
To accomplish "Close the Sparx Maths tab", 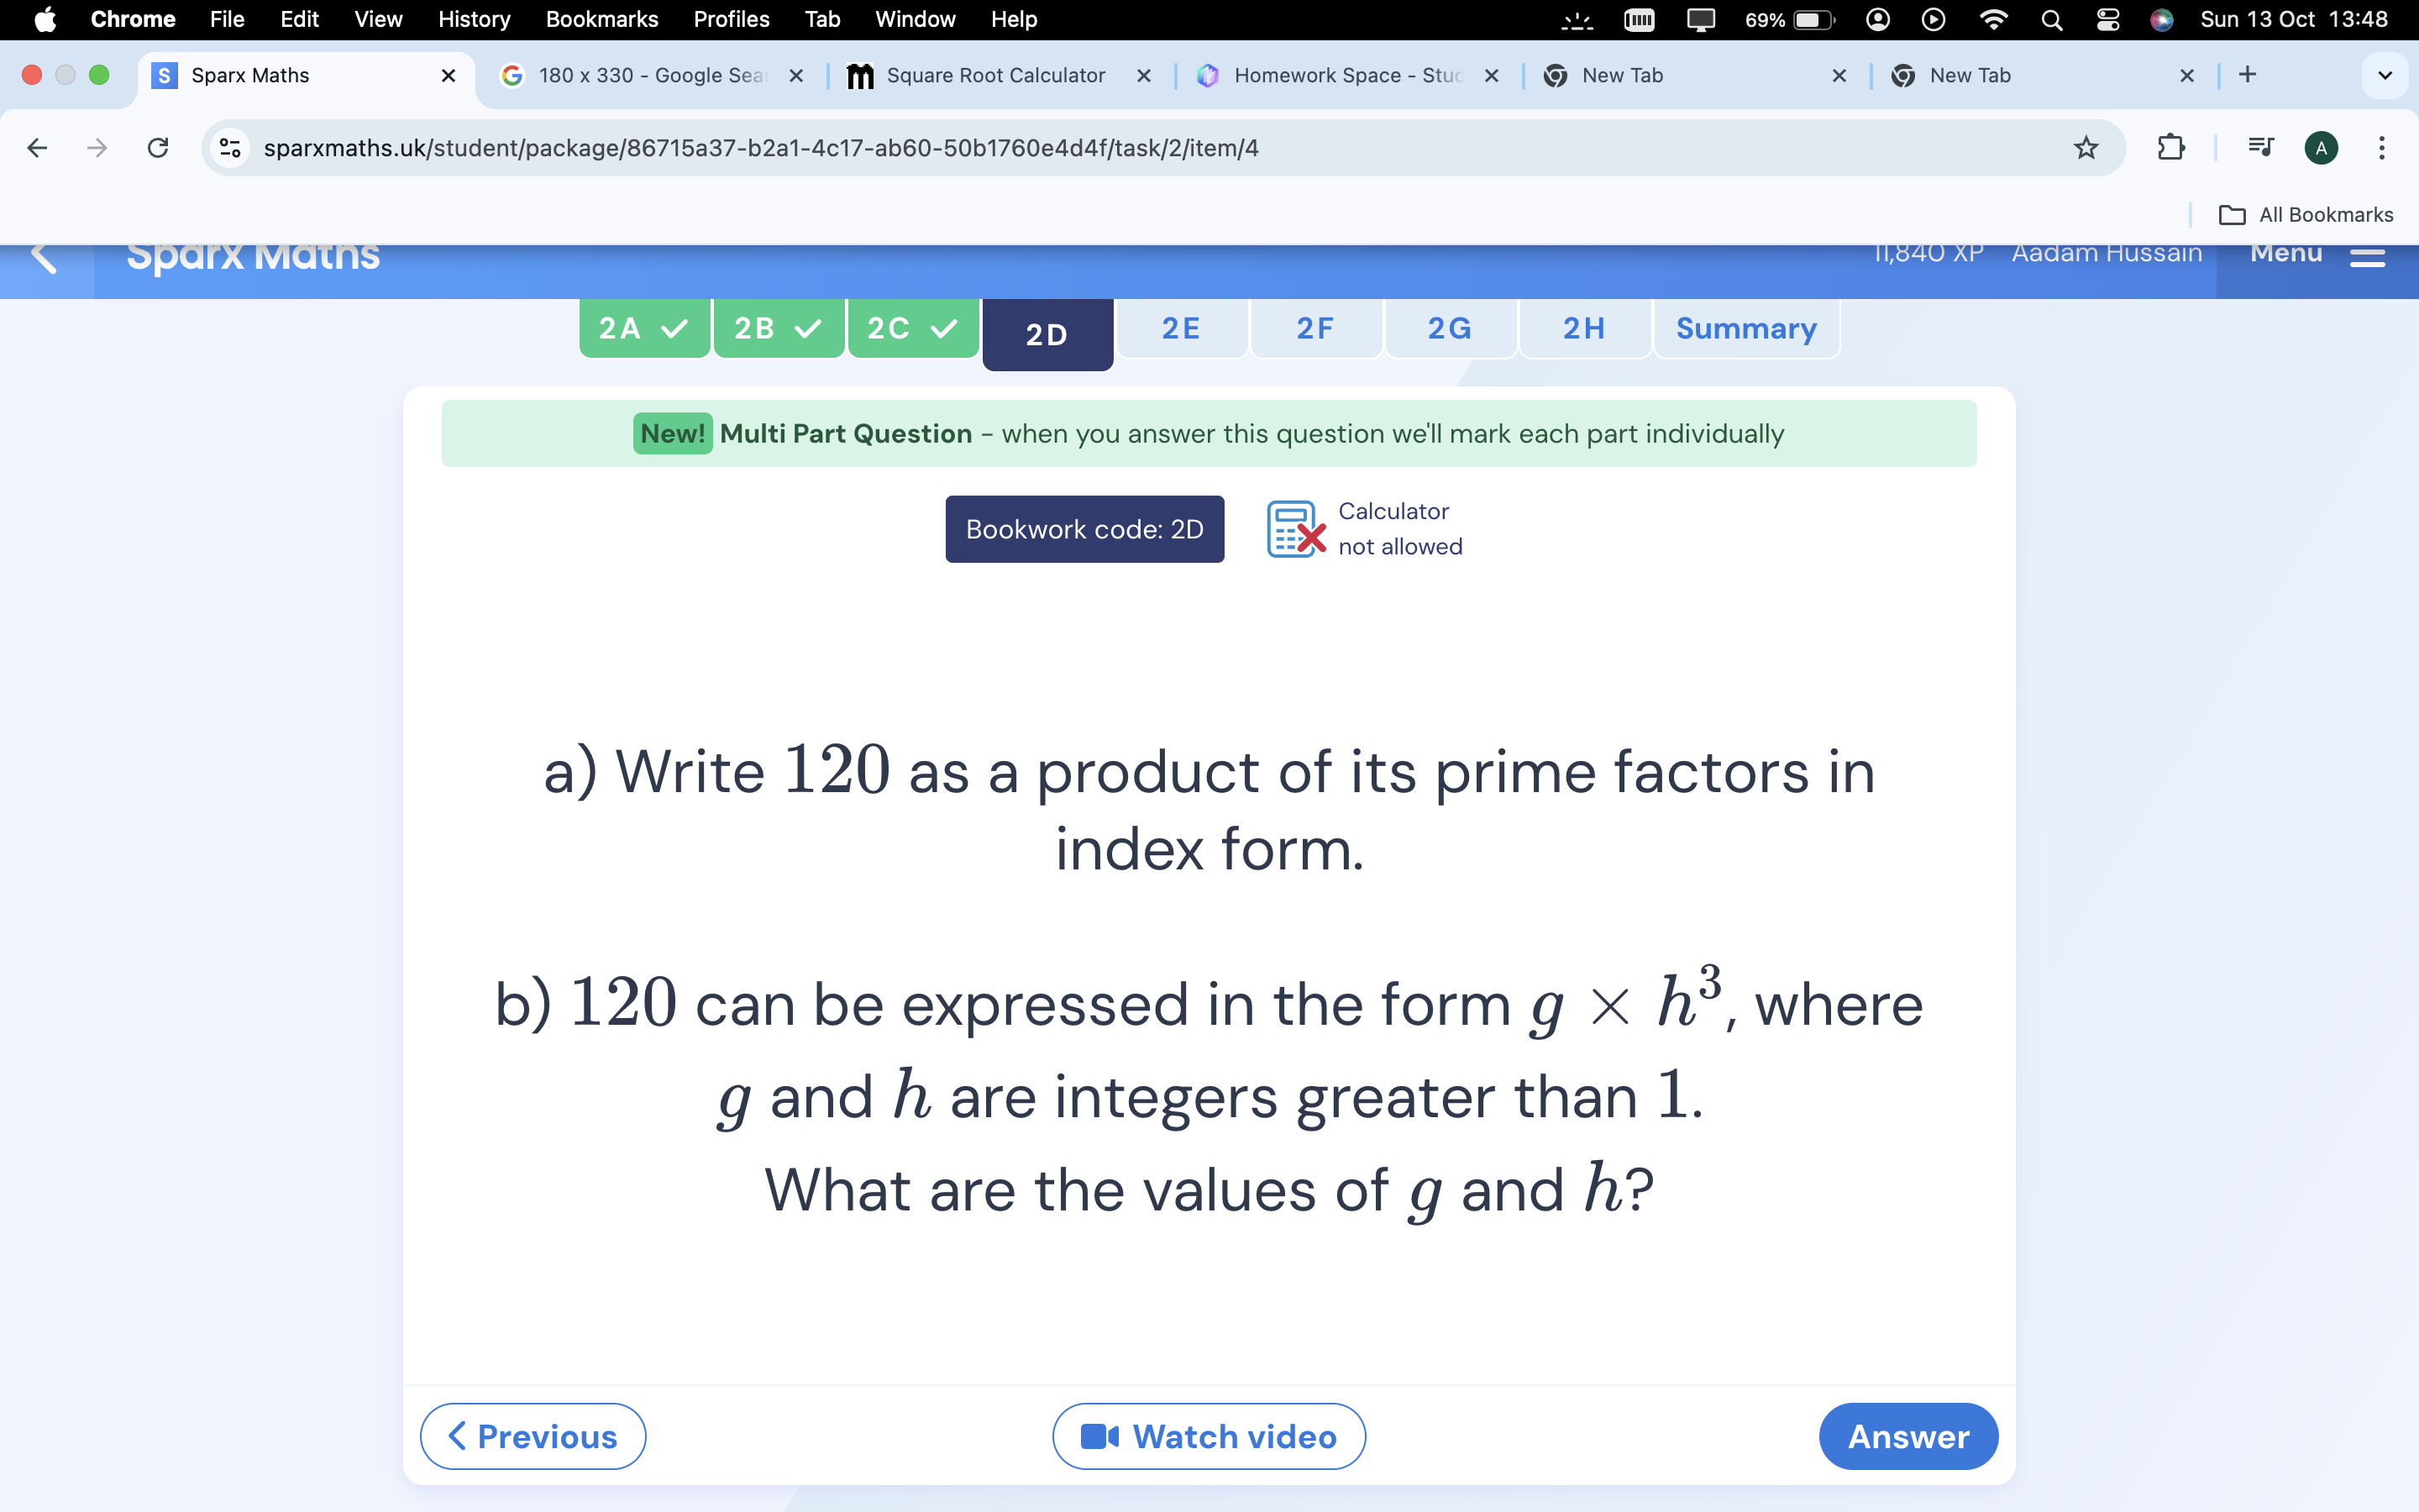I will pyautogui.click(x=449, y=75).
